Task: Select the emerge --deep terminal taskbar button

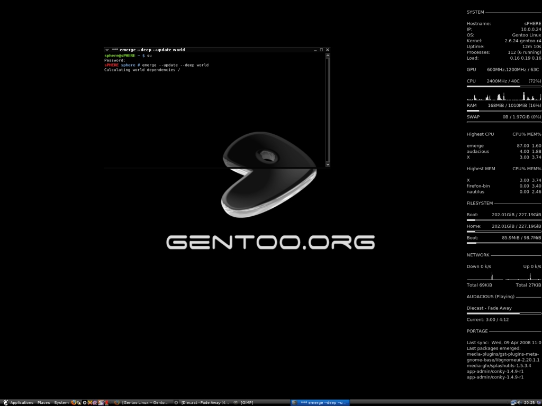Action: (x=320, y=402)
